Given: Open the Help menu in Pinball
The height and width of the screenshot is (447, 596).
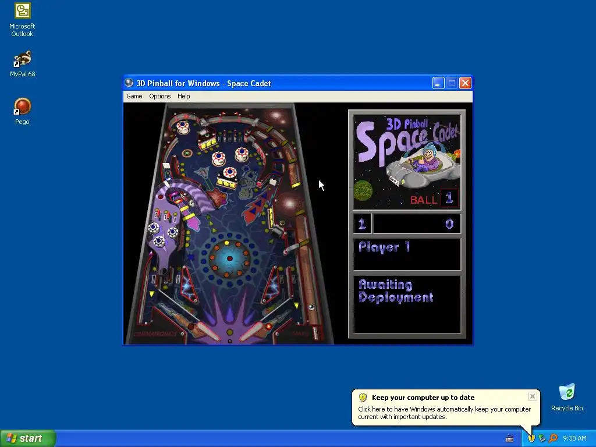Looking at the screenshot, I should 183,96.
